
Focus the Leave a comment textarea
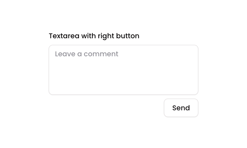tap(123, 70)
